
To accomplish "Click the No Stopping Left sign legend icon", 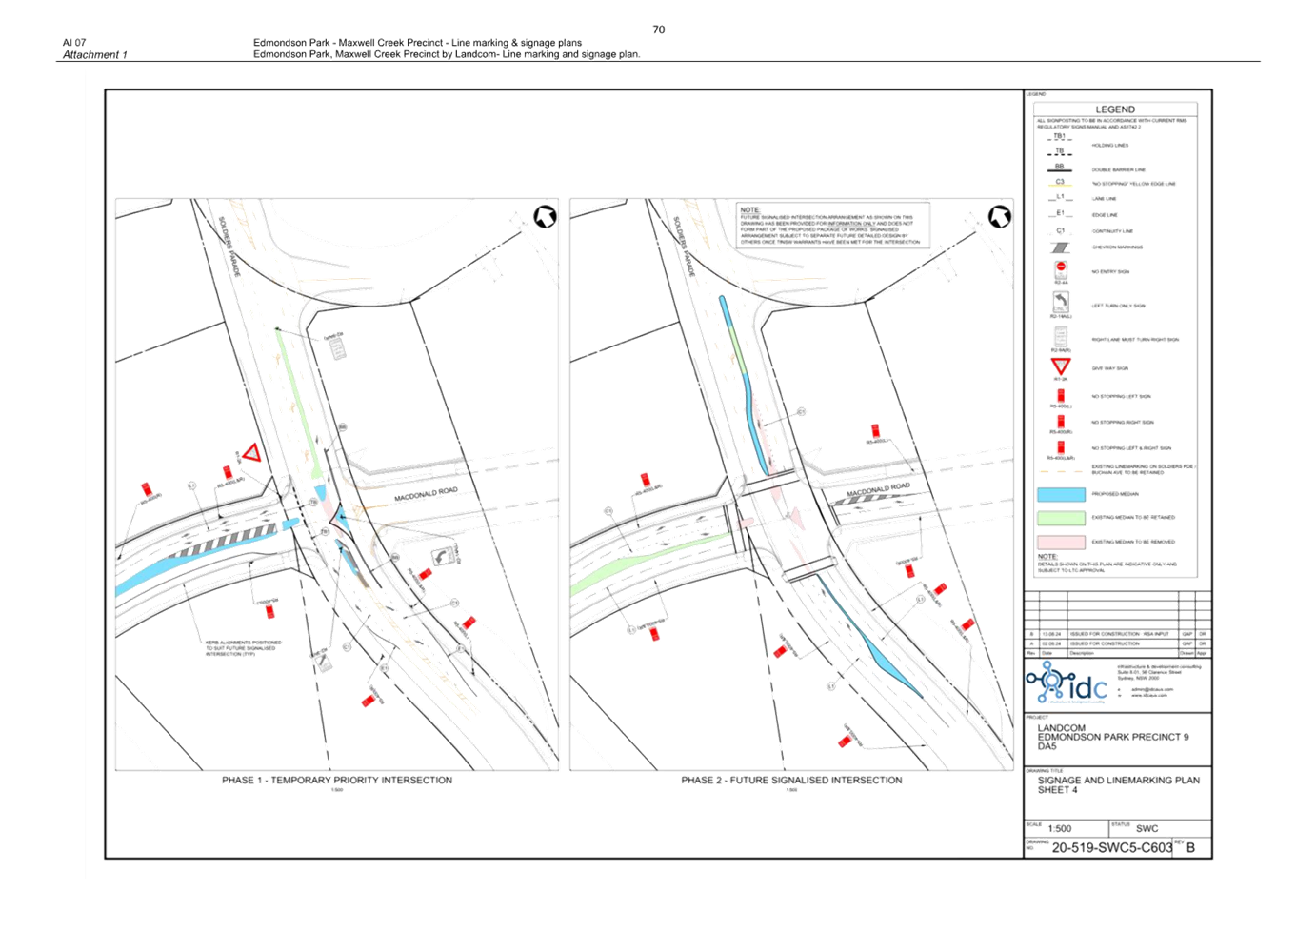I will point(1060,395).
